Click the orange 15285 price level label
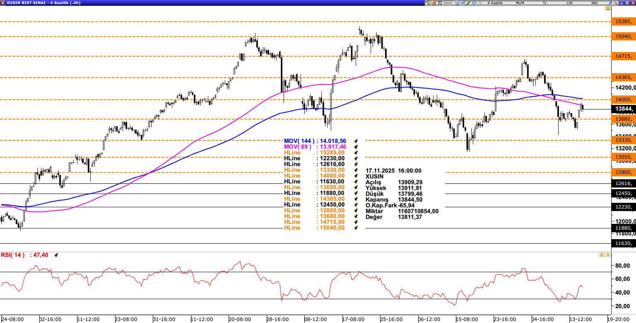 point(623,21)
